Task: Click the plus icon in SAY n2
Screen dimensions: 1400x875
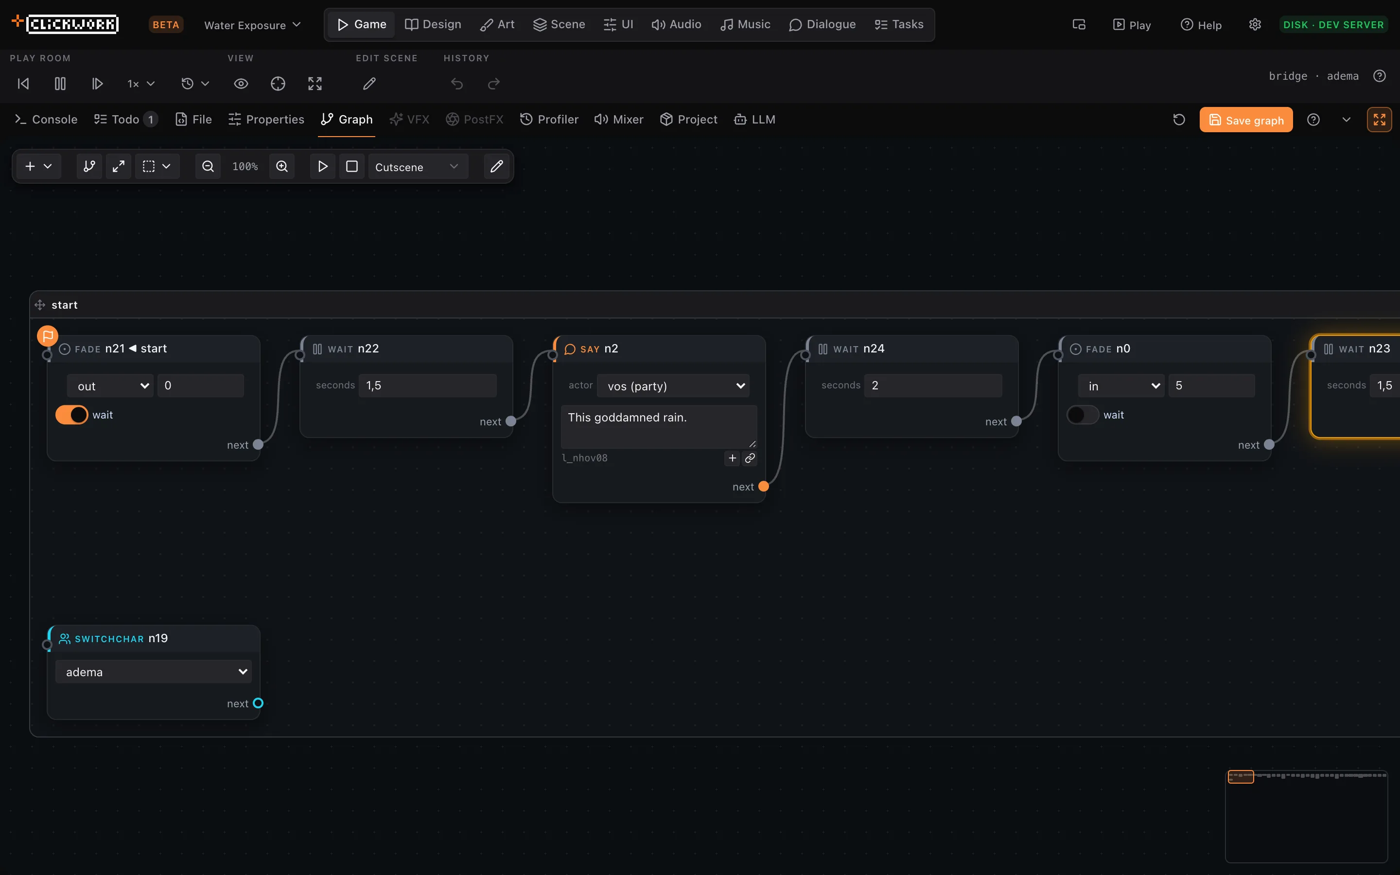Action: 733,458
